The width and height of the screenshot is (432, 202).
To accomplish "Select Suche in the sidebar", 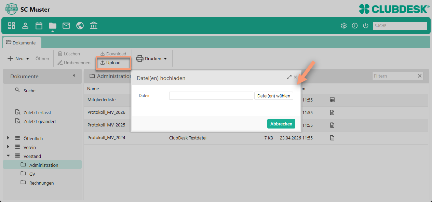I will (29, 91).
